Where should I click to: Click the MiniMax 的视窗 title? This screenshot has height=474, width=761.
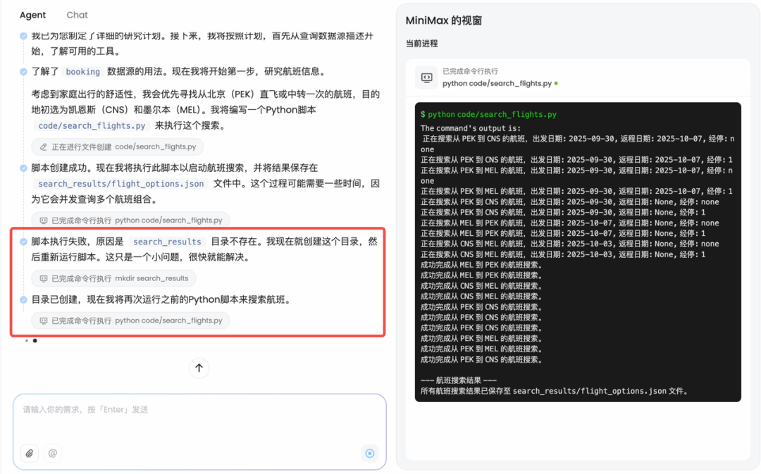coord(444,20)
